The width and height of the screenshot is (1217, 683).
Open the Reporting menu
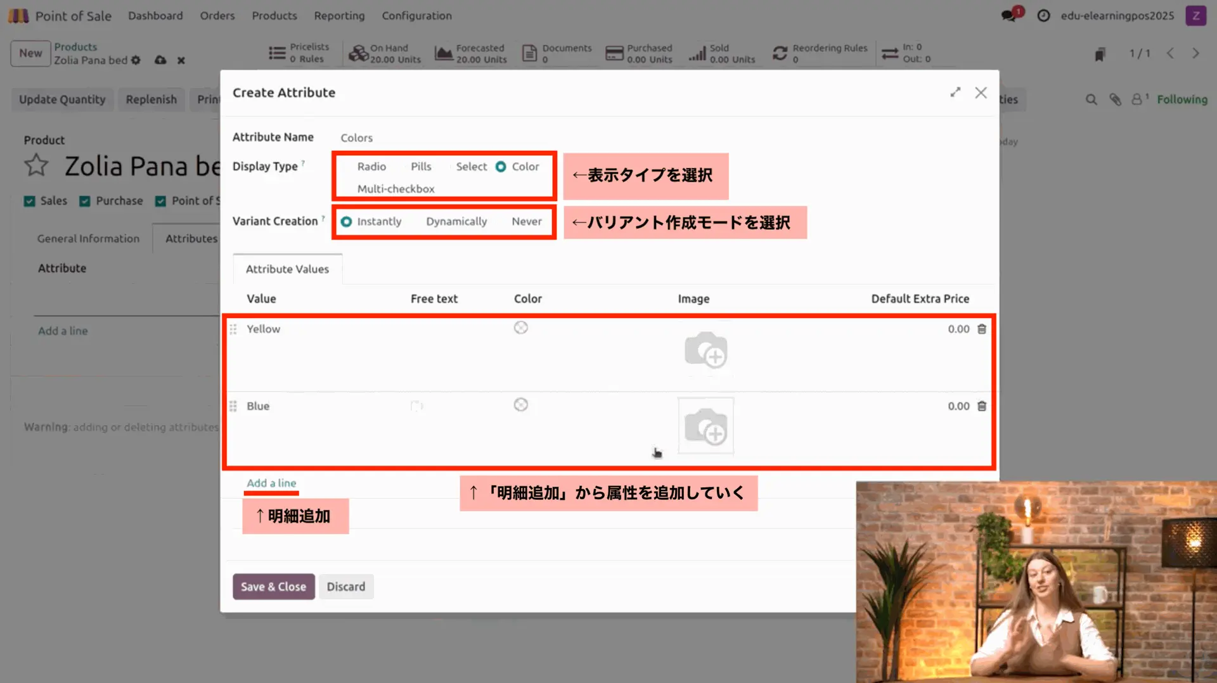(x=339, y=16)
